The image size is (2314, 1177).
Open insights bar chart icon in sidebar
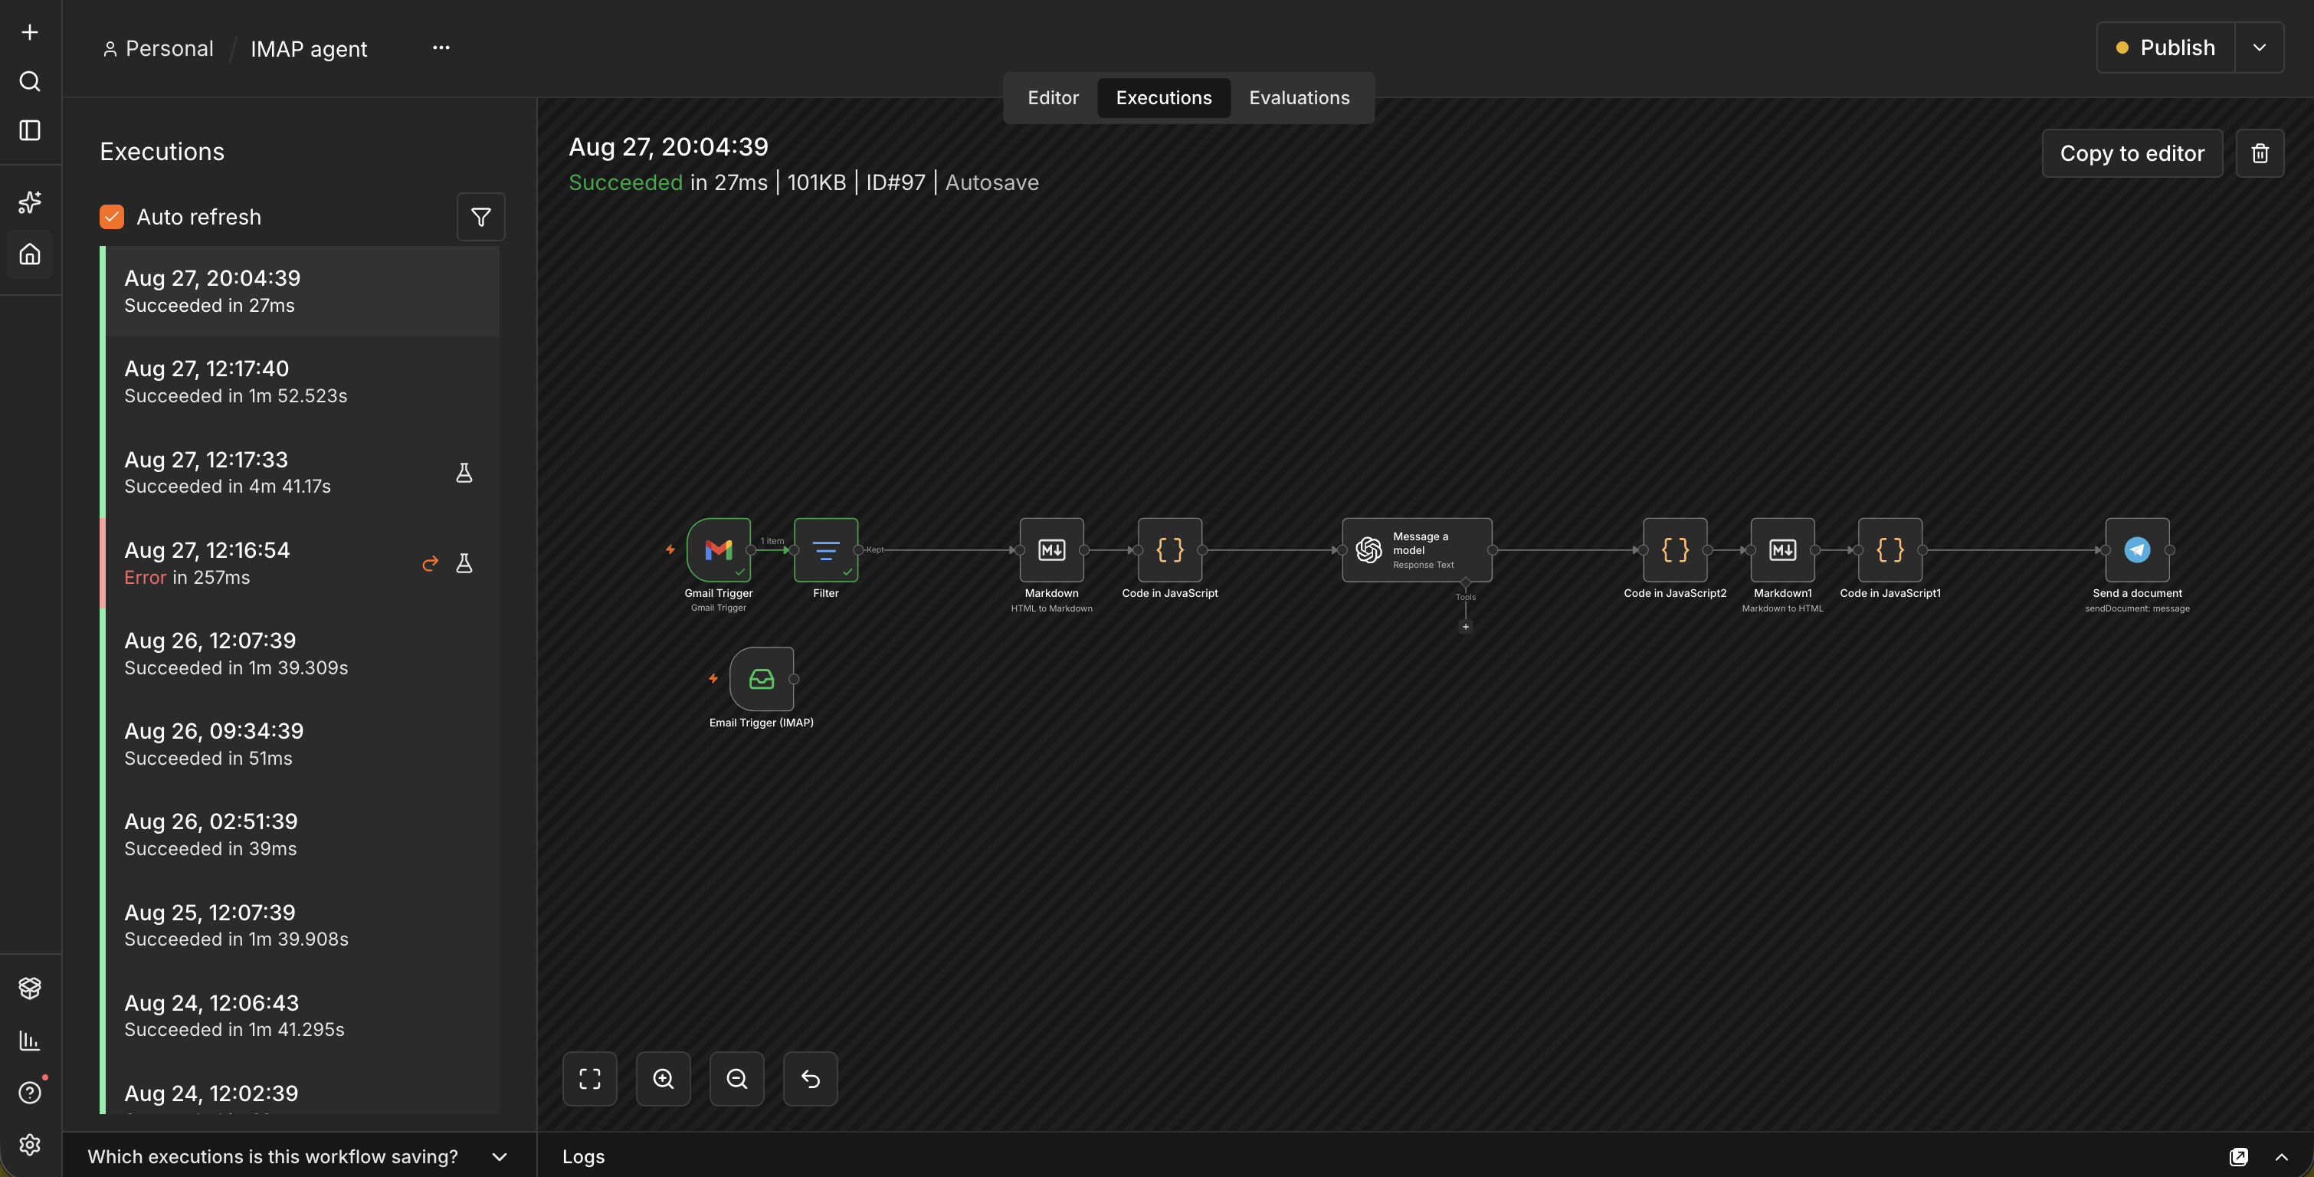[x=30, y=1040]
